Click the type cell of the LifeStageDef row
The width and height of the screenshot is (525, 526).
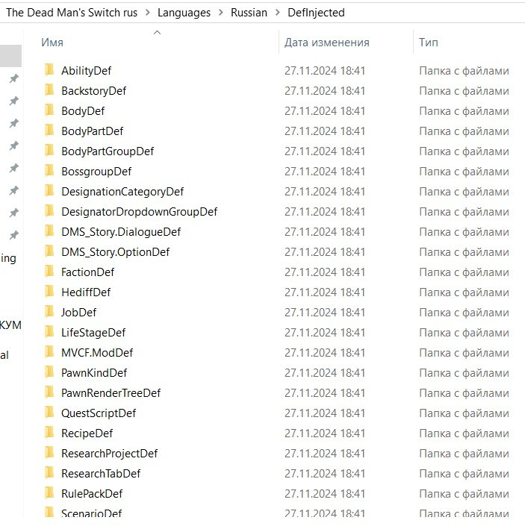click(x=464, y=333)
